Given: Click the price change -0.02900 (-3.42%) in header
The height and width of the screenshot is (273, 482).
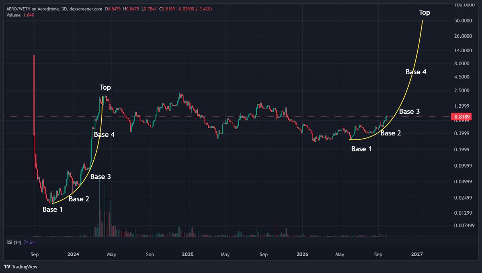Looking at the screenshot, I should point(195,9).
